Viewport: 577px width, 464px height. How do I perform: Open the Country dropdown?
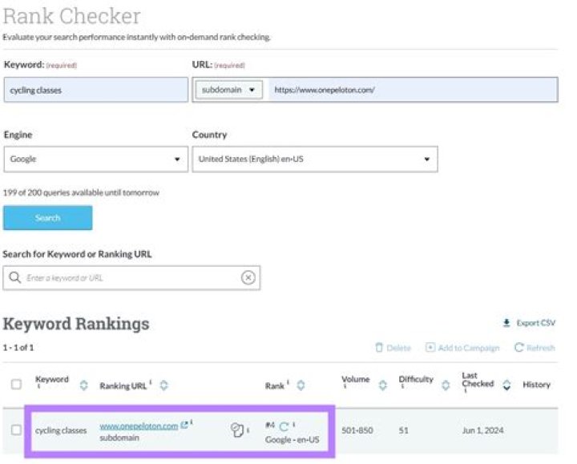click(x=314, y=159)
